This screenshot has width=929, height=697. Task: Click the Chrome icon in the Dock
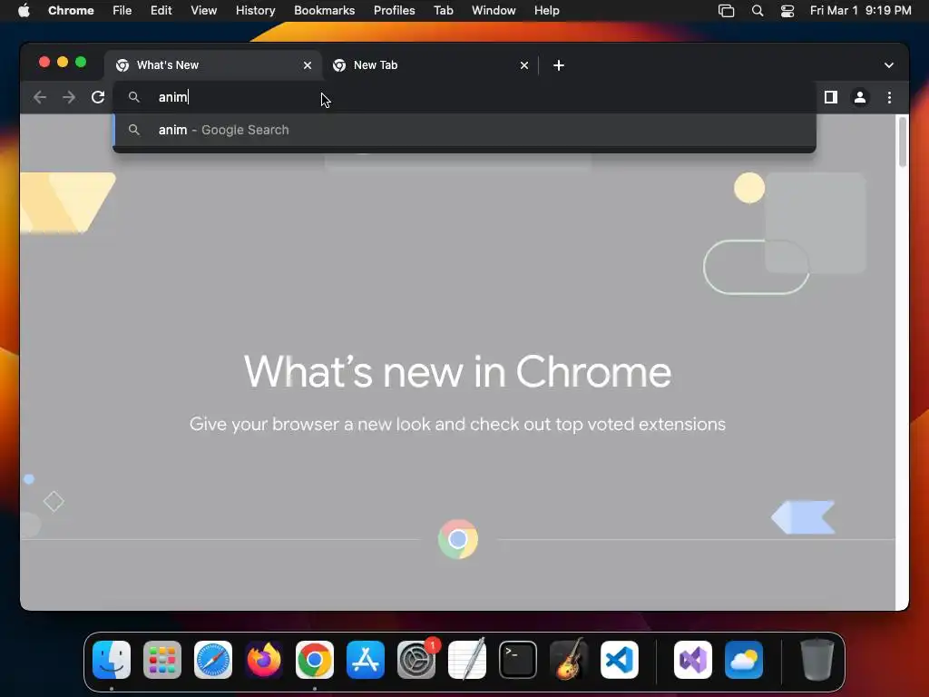tap(315, 660)
